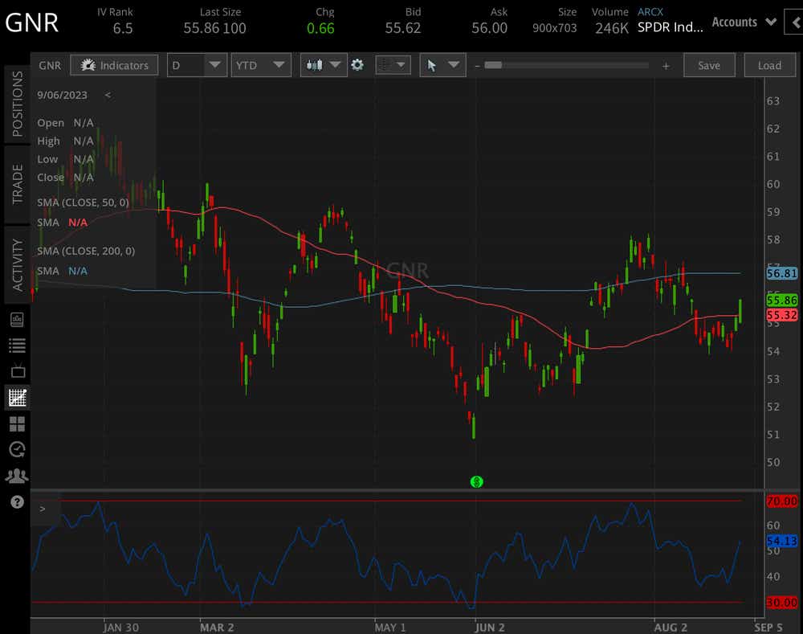
Task: Click the MAR 2 date axis label
Action: point(217,628)
